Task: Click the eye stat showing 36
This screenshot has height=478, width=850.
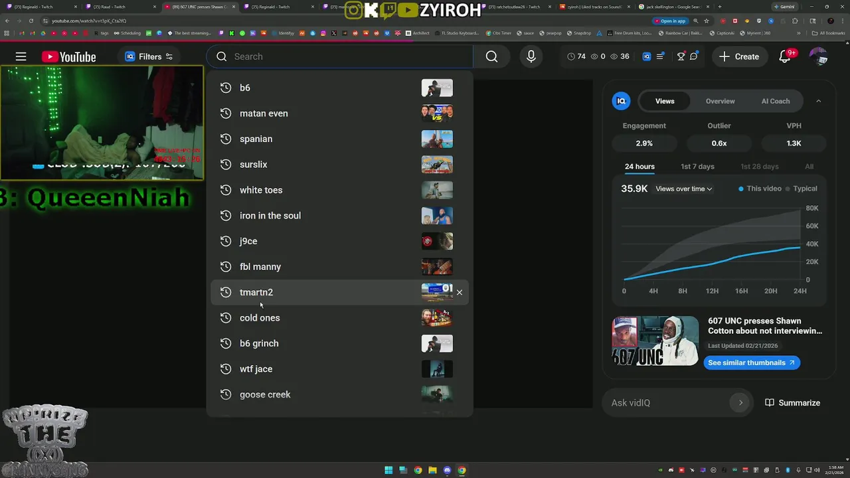Action: point(620,56)
